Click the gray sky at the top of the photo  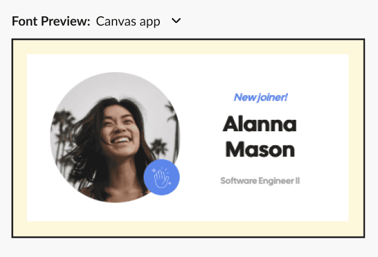coord(116,84)
